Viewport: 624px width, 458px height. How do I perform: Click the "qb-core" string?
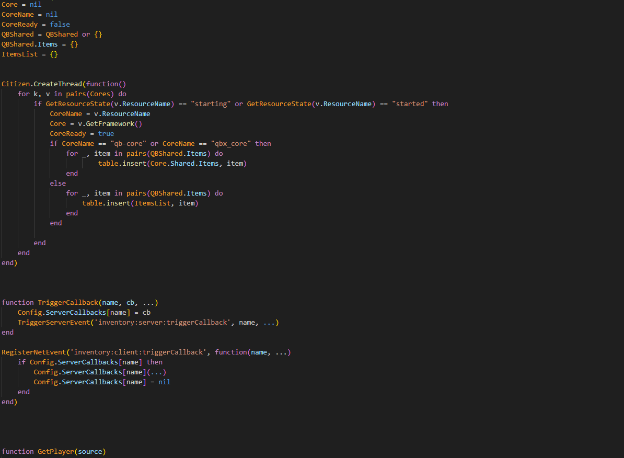tap(128, 144)
